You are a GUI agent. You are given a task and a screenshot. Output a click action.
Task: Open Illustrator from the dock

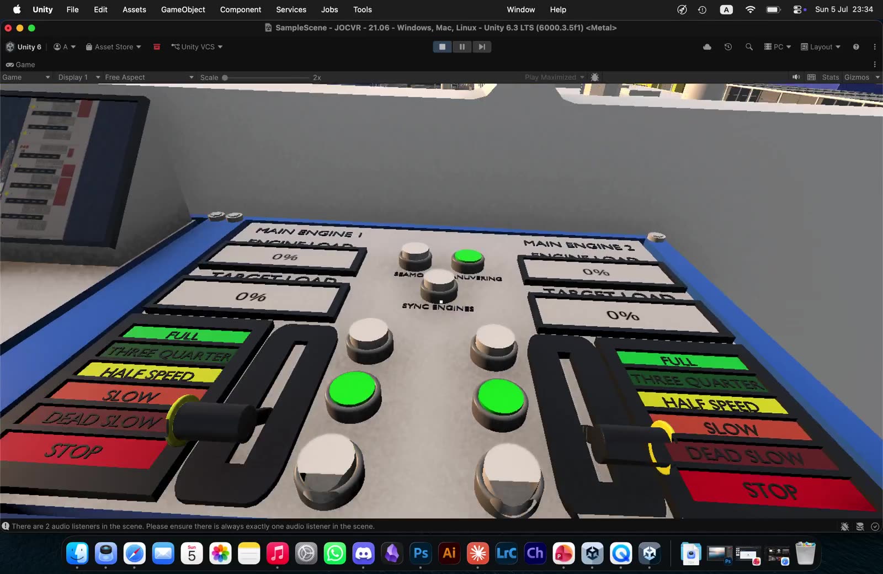click(x=449, y=553)
